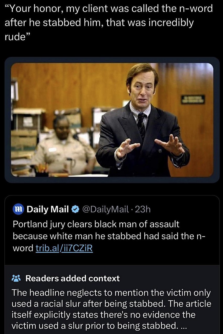Click the "Readers added context" heading
Screen dimensions: 223x334
coord(72,278)
